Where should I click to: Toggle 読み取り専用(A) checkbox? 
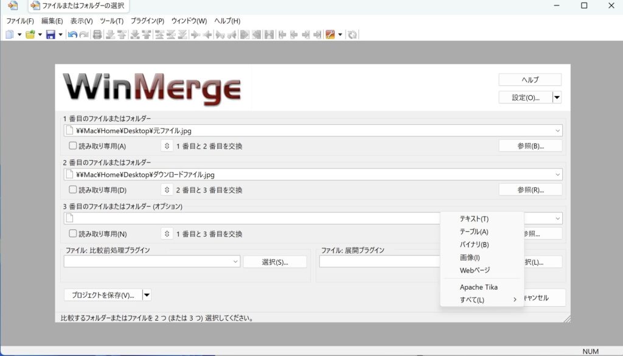point(73,146)
